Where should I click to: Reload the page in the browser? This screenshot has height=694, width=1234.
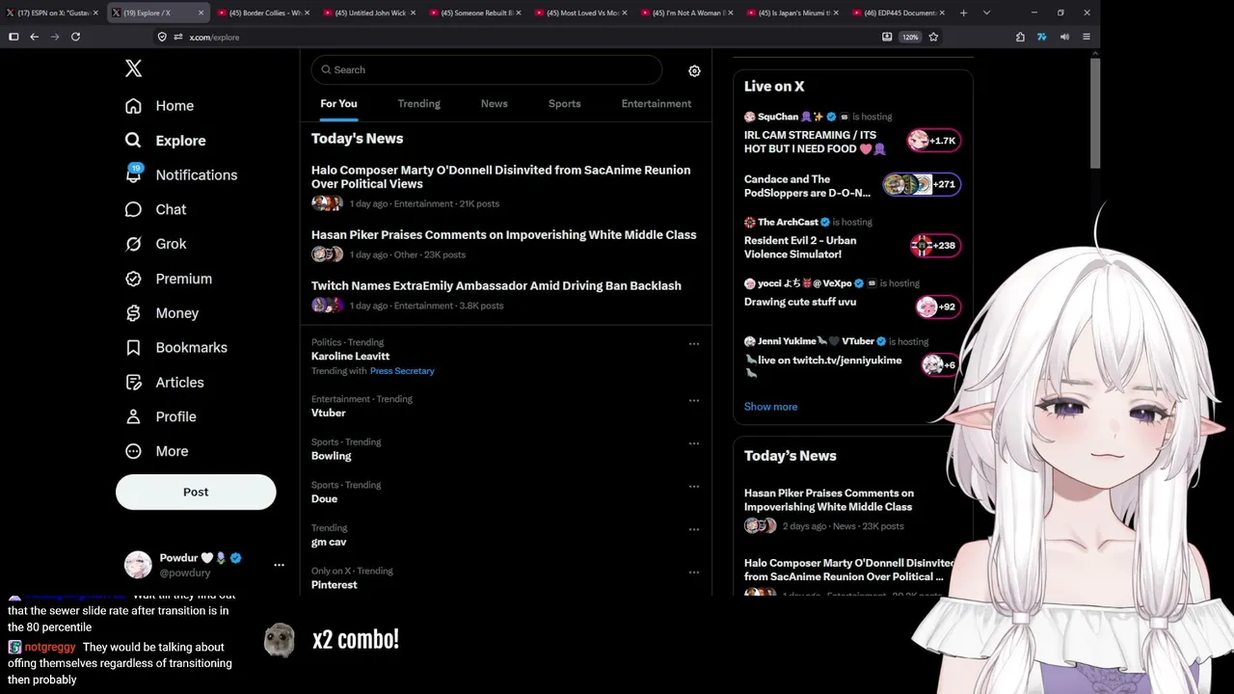(x=75, y=37)
